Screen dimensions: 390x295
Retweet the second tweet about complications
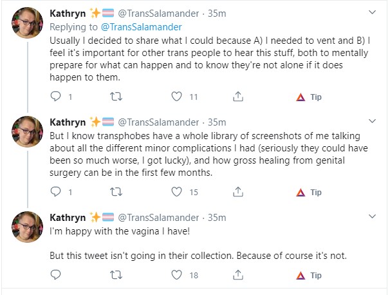[x=116, y=192]
